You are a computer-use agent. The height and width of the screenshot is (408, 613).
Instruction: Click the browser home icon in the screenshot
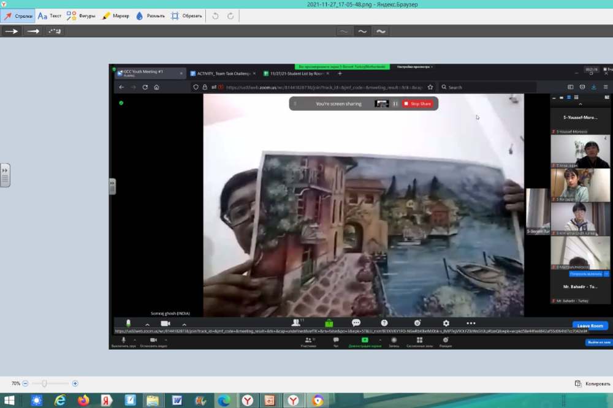156,87
